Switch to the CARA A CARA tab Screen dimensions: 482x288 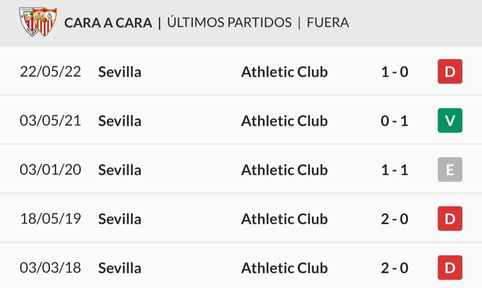click(108, 23)
